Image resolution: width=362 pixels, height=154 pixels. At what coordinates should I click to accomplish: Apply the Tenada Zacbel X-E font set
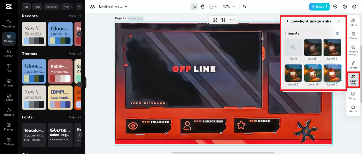tap(34, 135)
